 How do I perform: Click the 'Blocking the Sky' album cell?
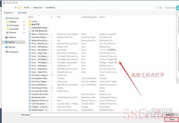coord(106,40)
